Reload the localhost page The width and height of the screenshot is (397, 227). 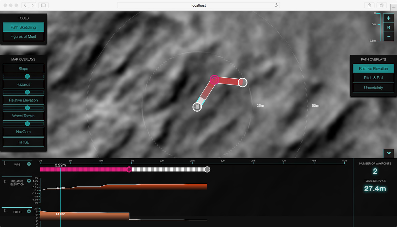point(276,5)
